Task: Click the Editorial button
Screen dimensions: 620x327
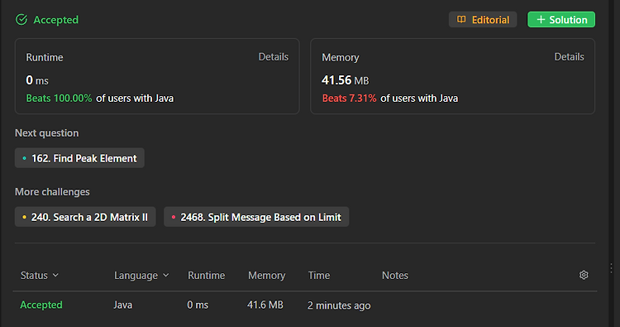Action: (x=483, y=19)
